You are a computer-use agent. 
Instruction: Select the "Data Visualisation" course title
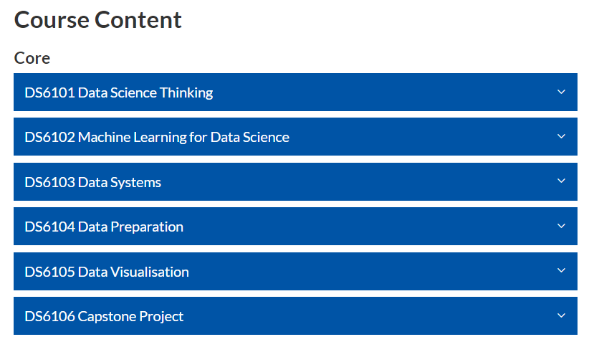133,272
